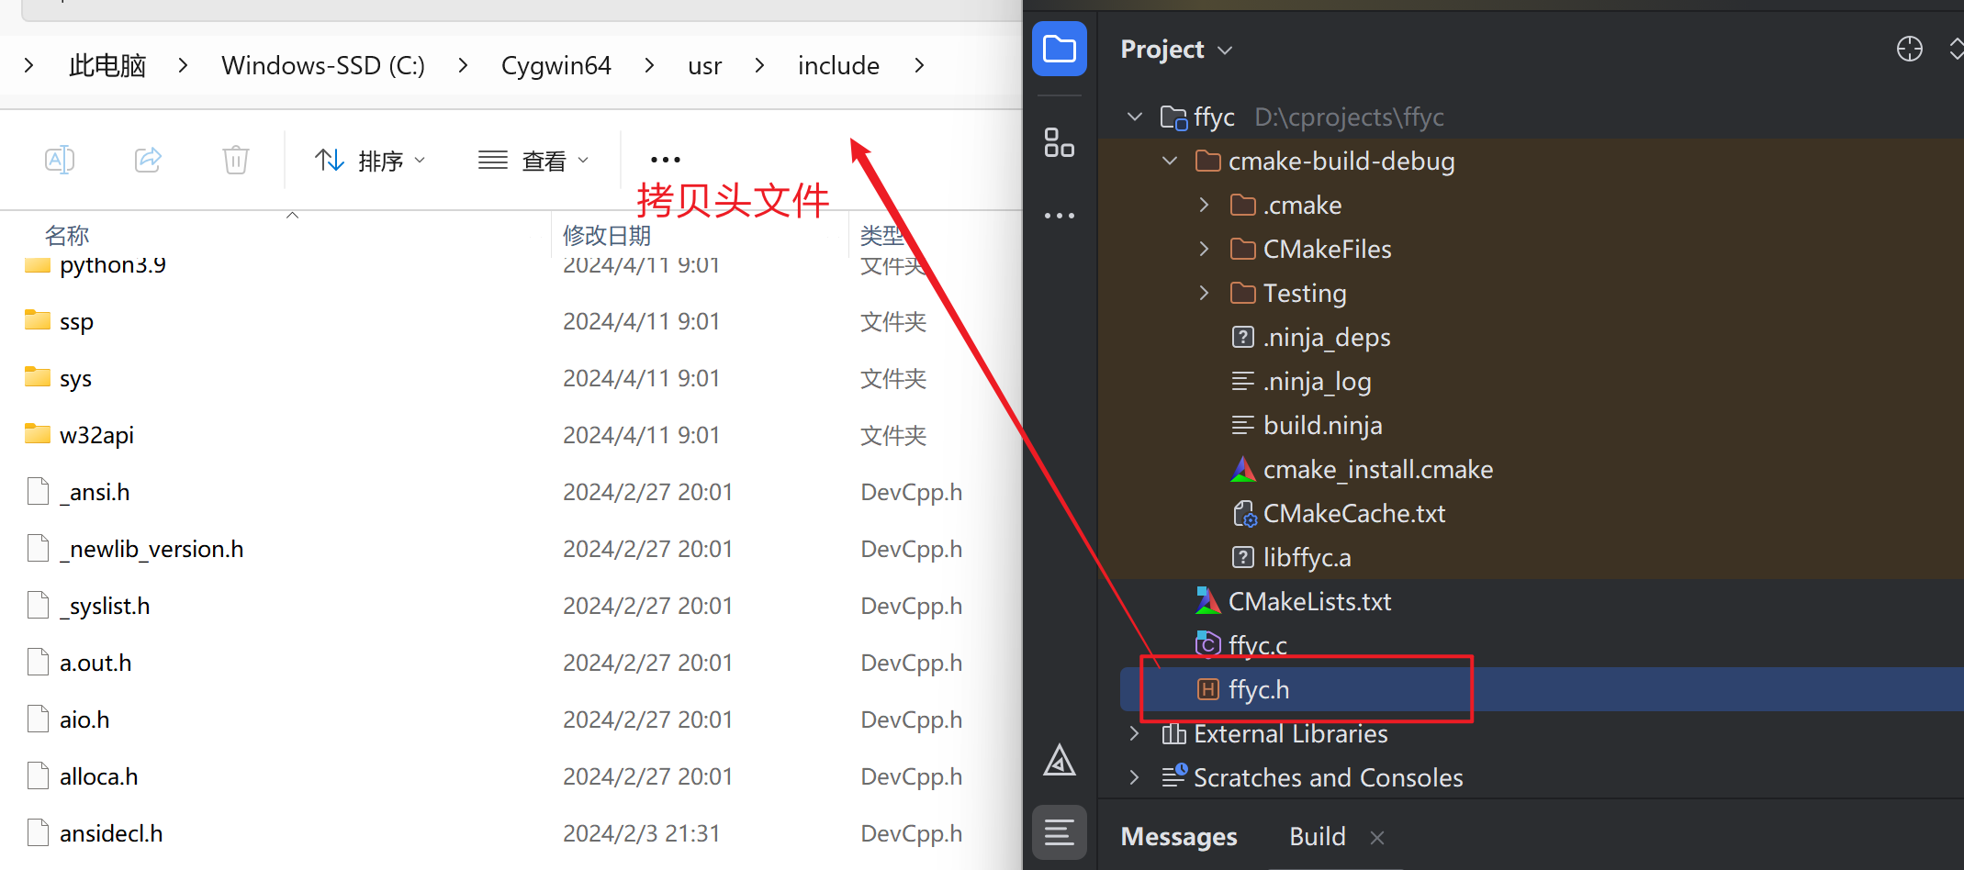Image resolution: width=1964 pixels, height=870 pixels.
Task: Switch to the Messages tab
Action: pyautogui.click(x=1179, y=836)
